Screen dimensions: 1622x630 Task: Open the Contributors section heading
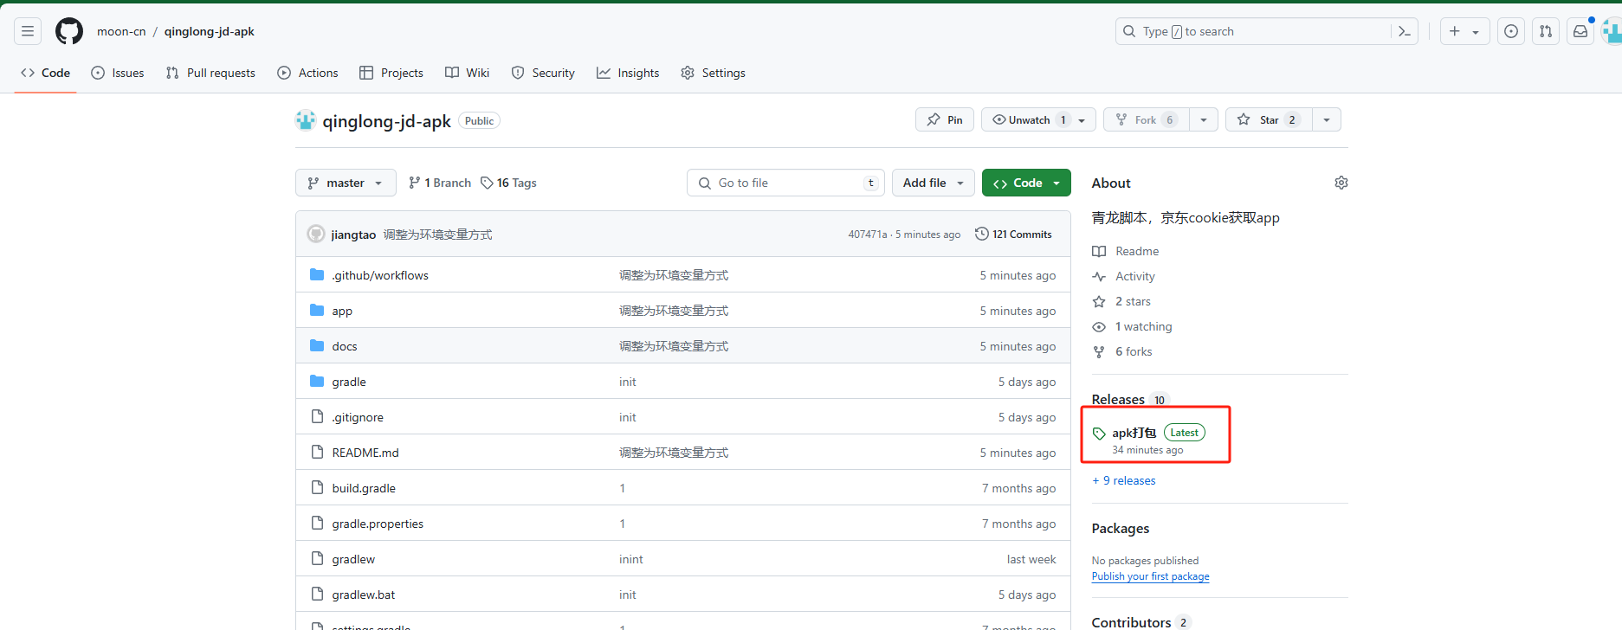tap(1131, 622)
